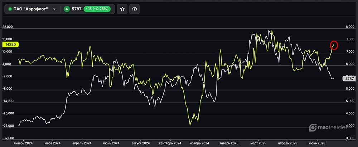Click 22,000 on the left price scale
The image size is (358, 147).
click(8, 27)
